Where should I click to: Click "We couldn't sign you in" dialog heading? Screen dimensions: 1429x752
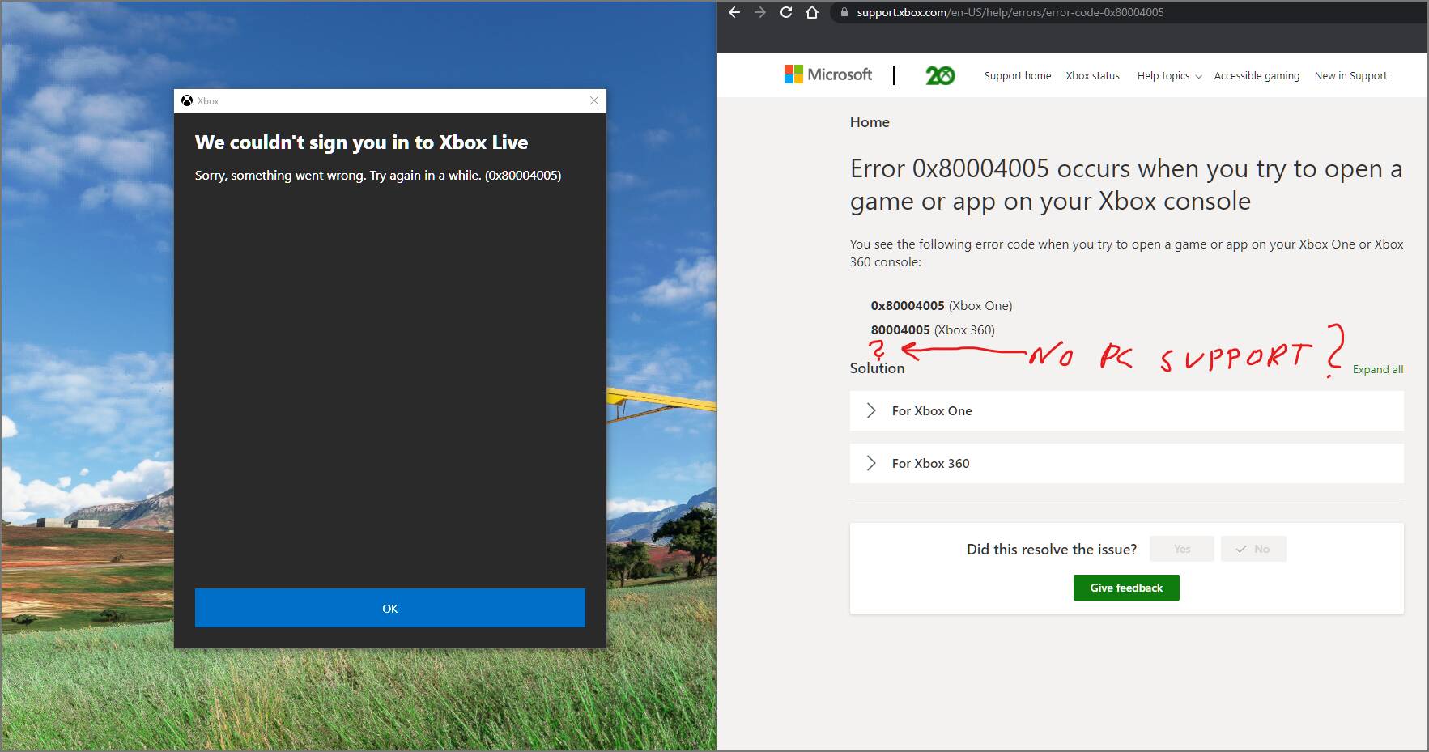[361, 142]
